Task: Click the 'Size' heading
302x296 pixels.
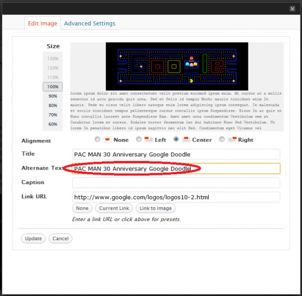Action: point(53,46)
